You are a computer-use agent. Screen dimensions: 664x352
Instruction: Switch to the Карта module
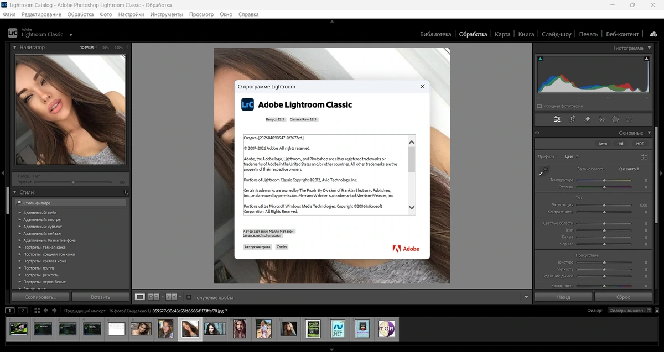click(502, 34)
